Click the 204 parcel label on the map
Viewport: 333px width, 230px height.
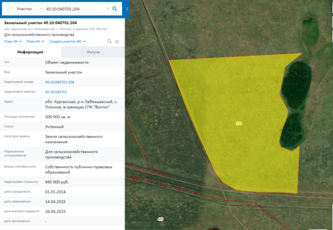point(239,124)
